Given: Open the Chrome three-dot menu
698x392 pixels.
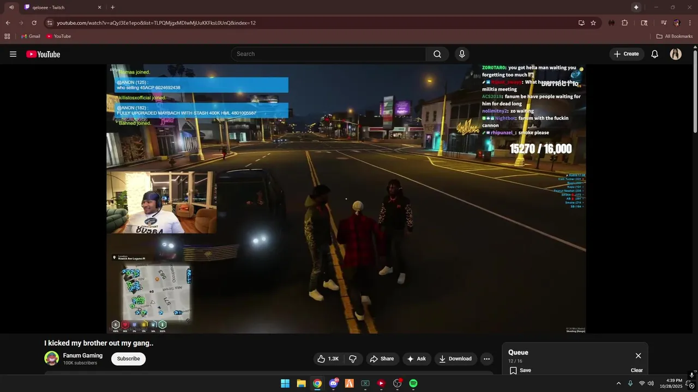Looking at the screenshot, I should coord(690,23).
